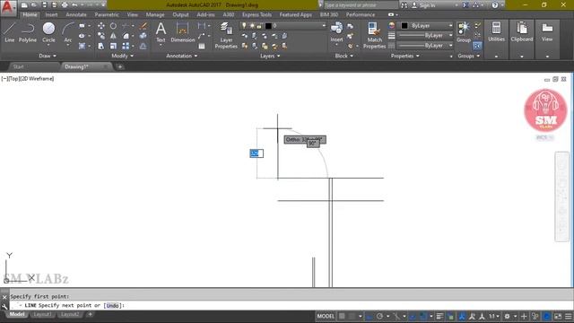The width and height of the screenshot is (574, 323).
Task: Click the Group tool icon
Action: pos(464,31)
